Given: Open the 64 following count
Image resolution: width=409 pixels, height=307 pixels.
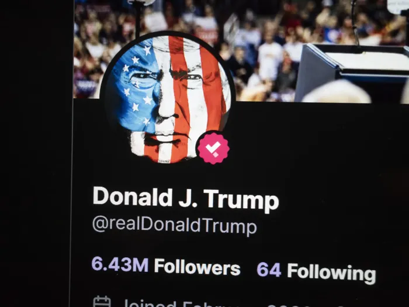Looking at the screenshot, I should click(x=269, y=270).
